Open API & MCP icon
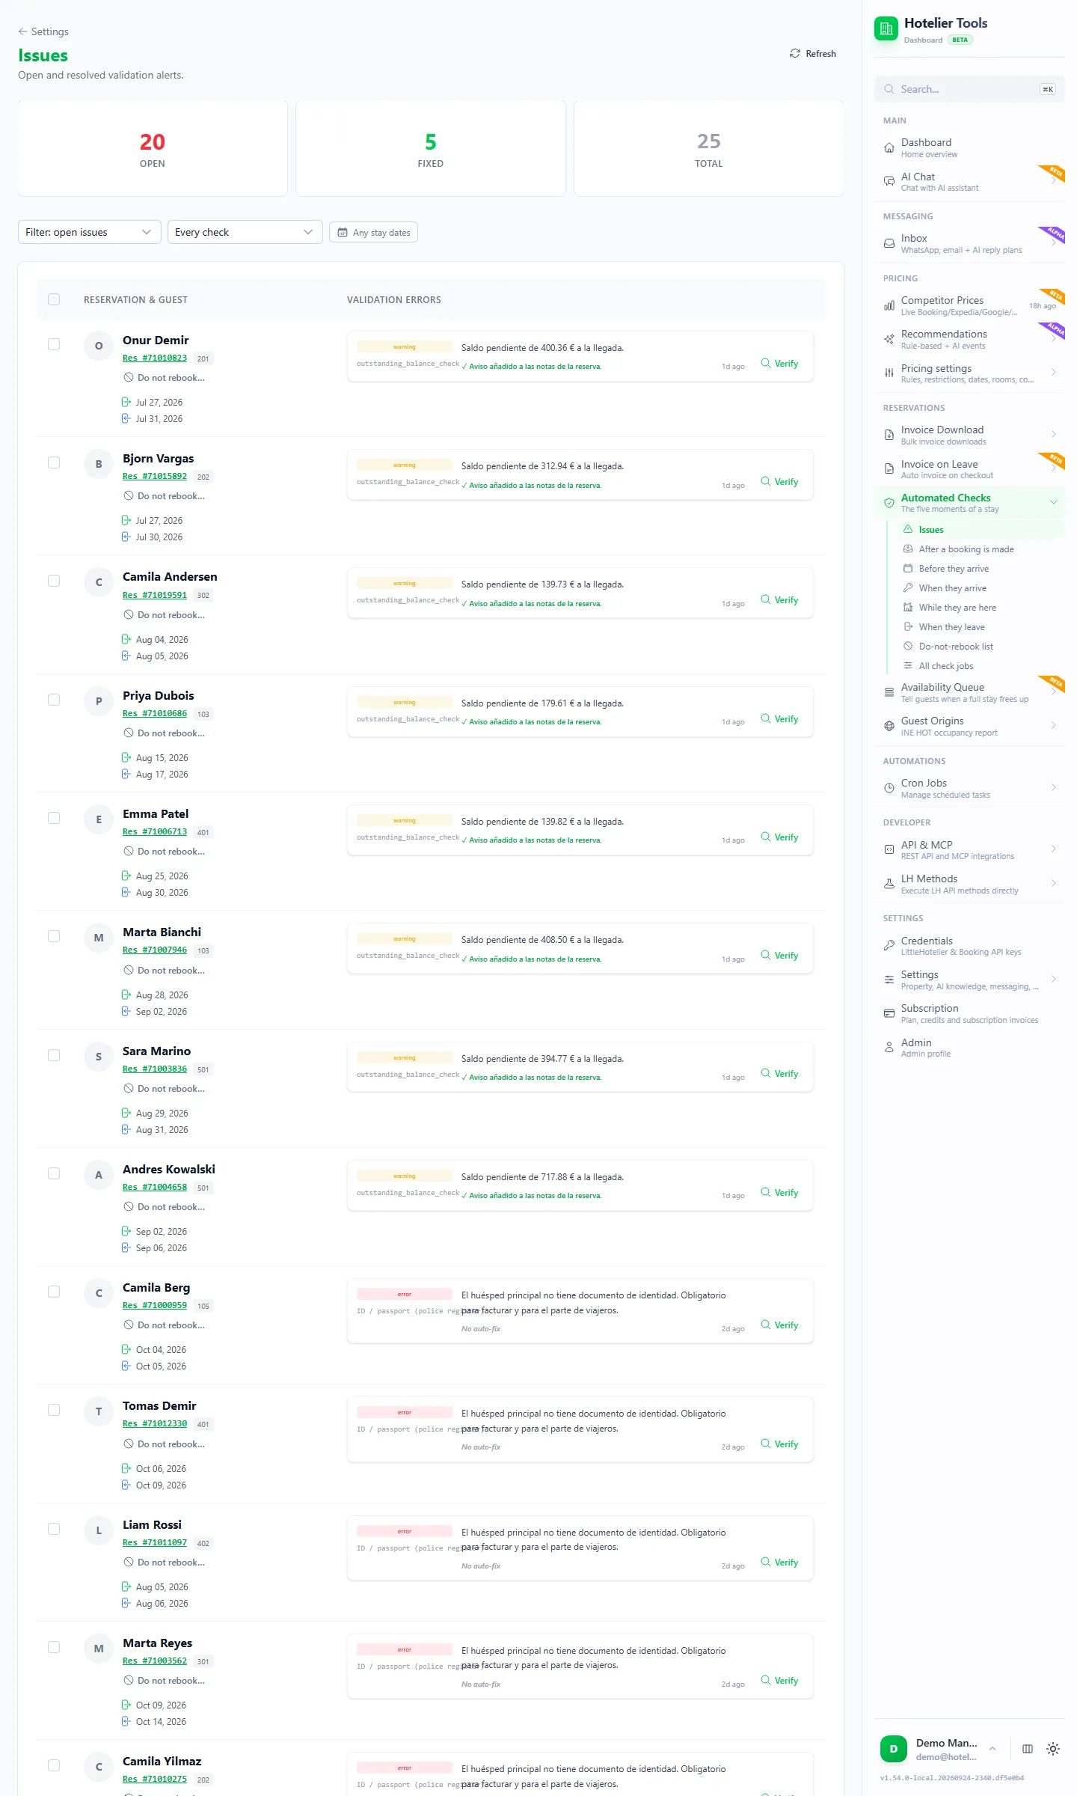The width and height of the screenshot is (1077, 1796). click(889, 849)
